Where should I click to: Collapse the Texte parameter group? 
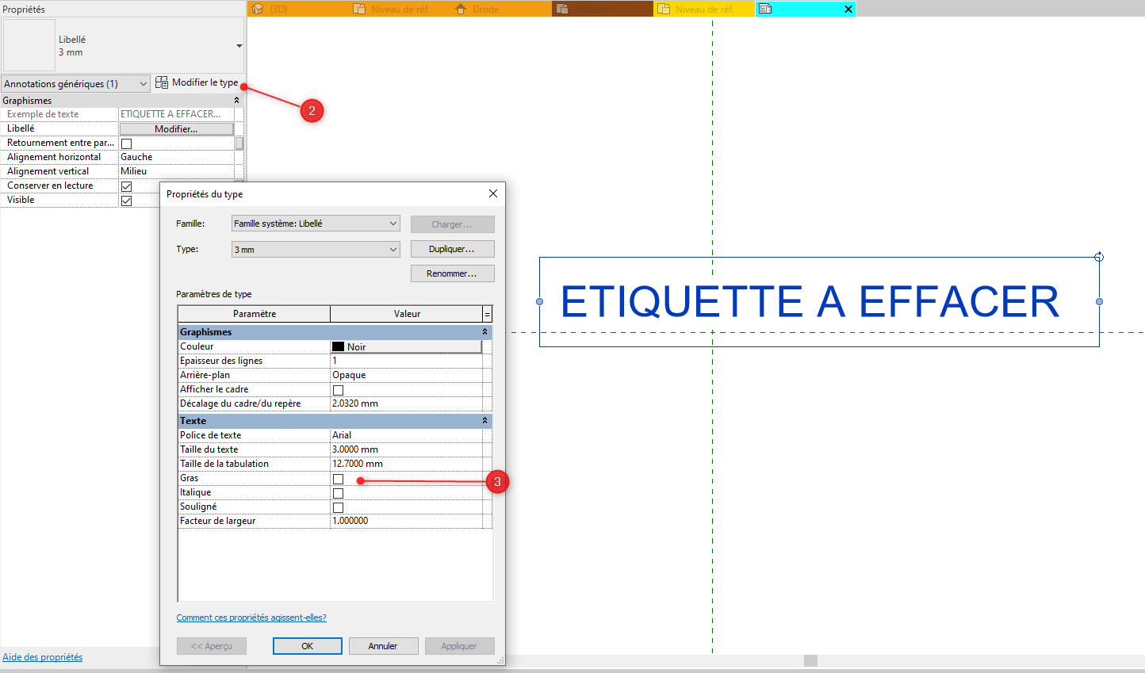pyautogui.click(x=484, y=421)
